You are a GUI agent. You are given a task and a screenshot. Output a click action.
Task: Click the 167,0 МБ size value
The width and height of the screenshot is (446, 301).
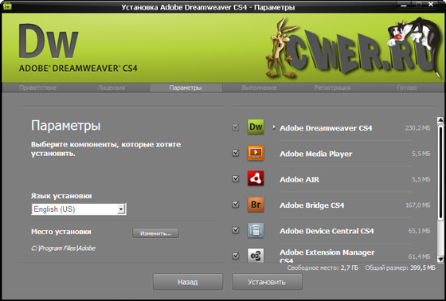tap(418, 205)
